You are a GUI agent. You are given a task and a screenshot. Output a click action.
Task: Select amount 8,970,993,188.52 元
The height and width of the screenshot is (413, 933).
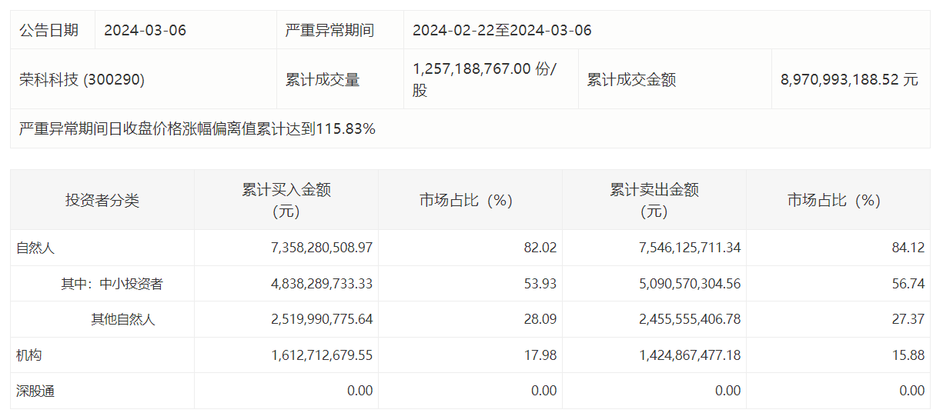(849, 80)
